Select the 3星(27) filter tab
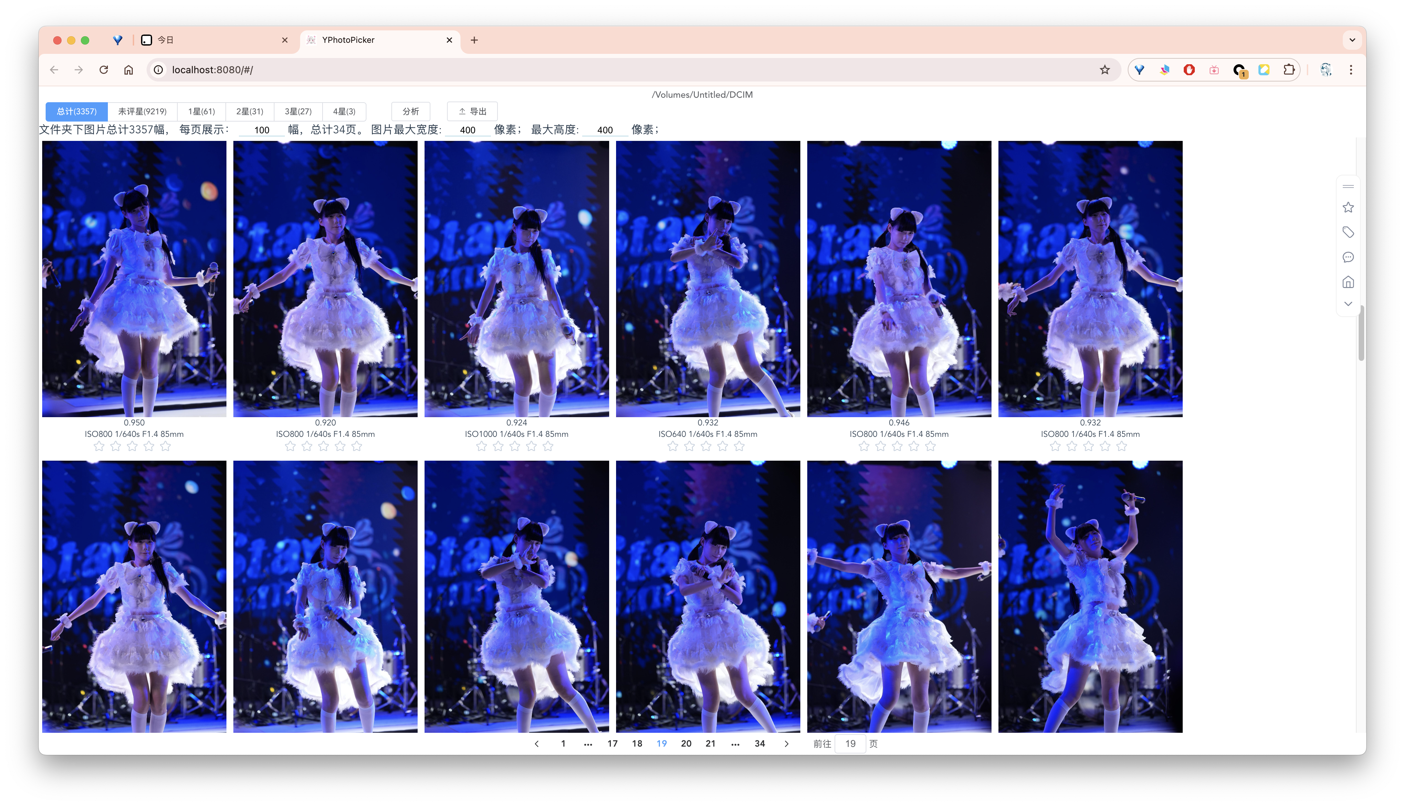 click(x=298, y=111)
